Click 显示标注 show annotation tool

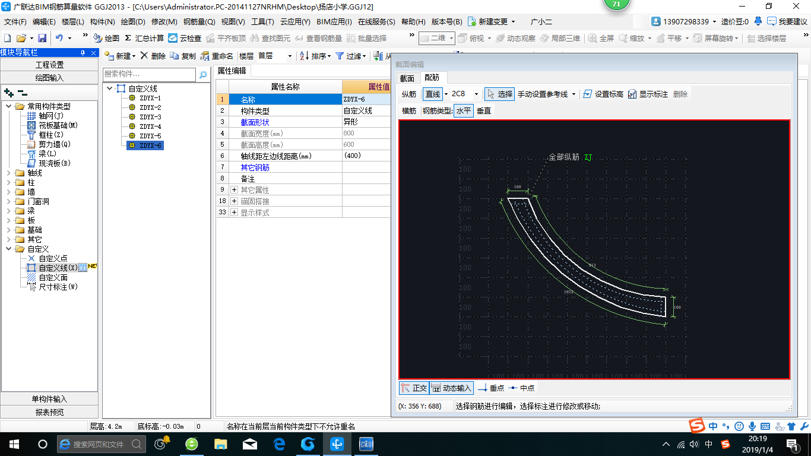tap(648, 94)
